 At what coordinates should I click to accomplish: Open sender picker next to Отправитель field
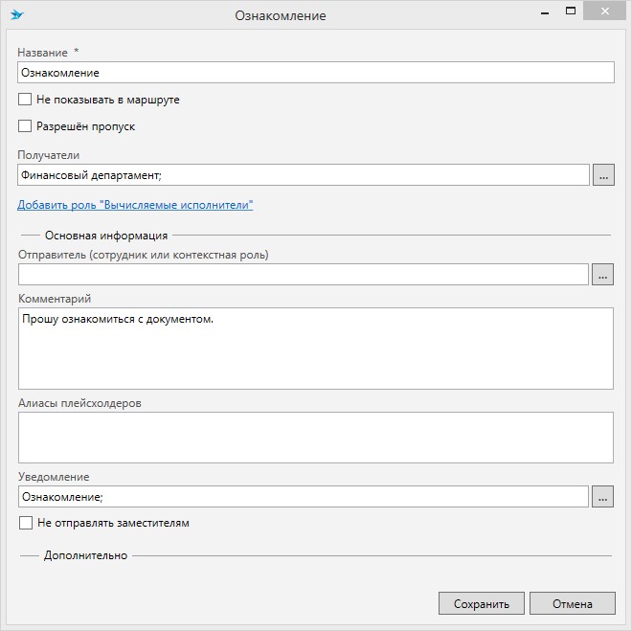point(603,275)
